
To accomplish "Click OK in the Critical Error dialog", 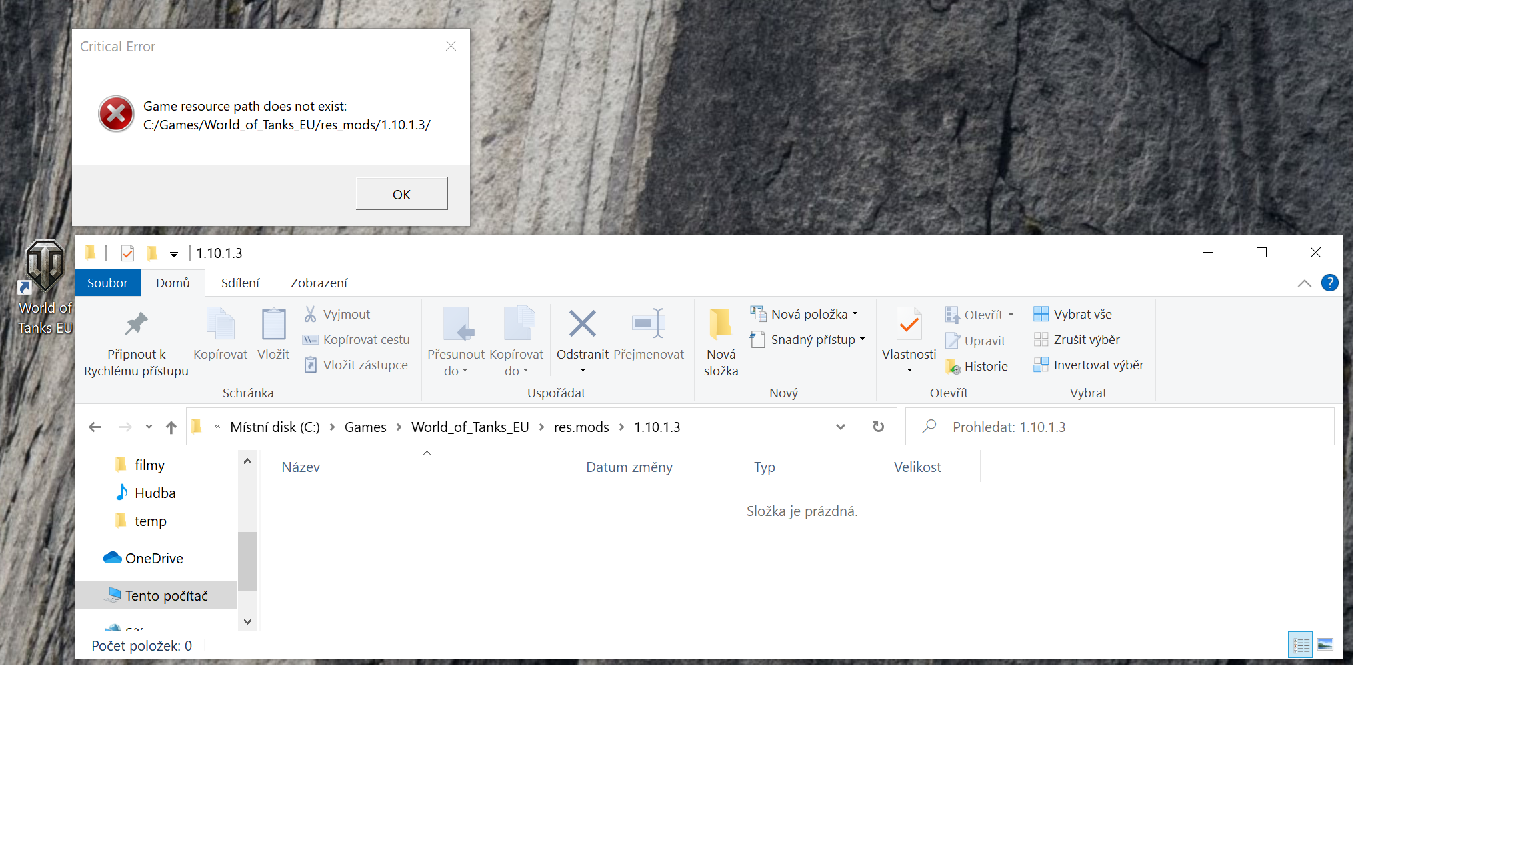I will 401,194.
